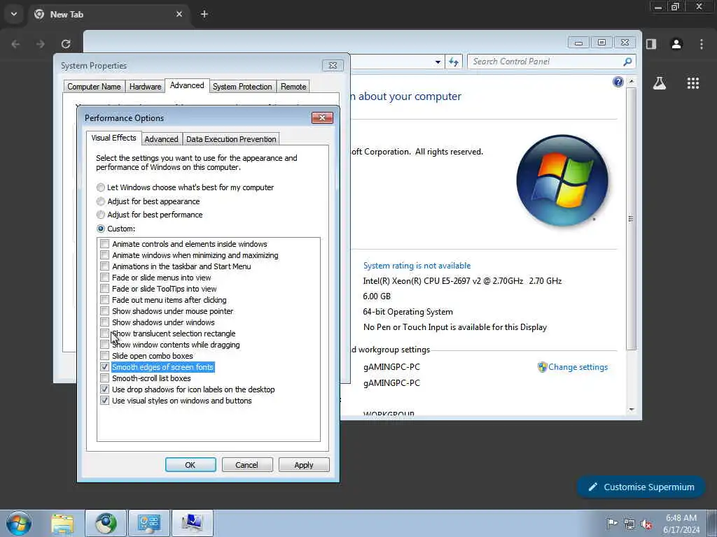Screen dimensions: 717x537
Task: Click the taskbar clock showing 6:48 AM
Action: [681, 524]
